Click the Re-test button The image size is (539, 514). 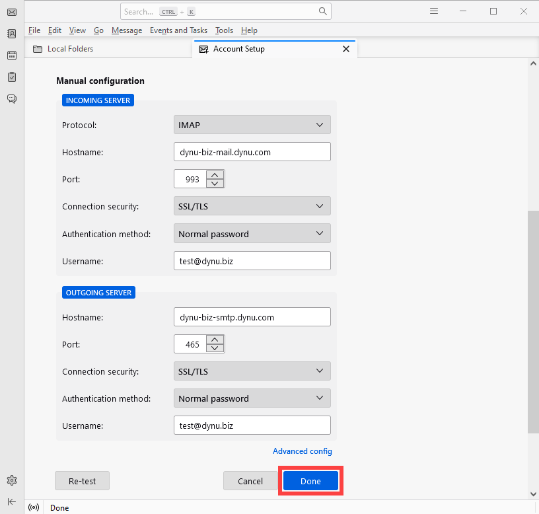82,481
